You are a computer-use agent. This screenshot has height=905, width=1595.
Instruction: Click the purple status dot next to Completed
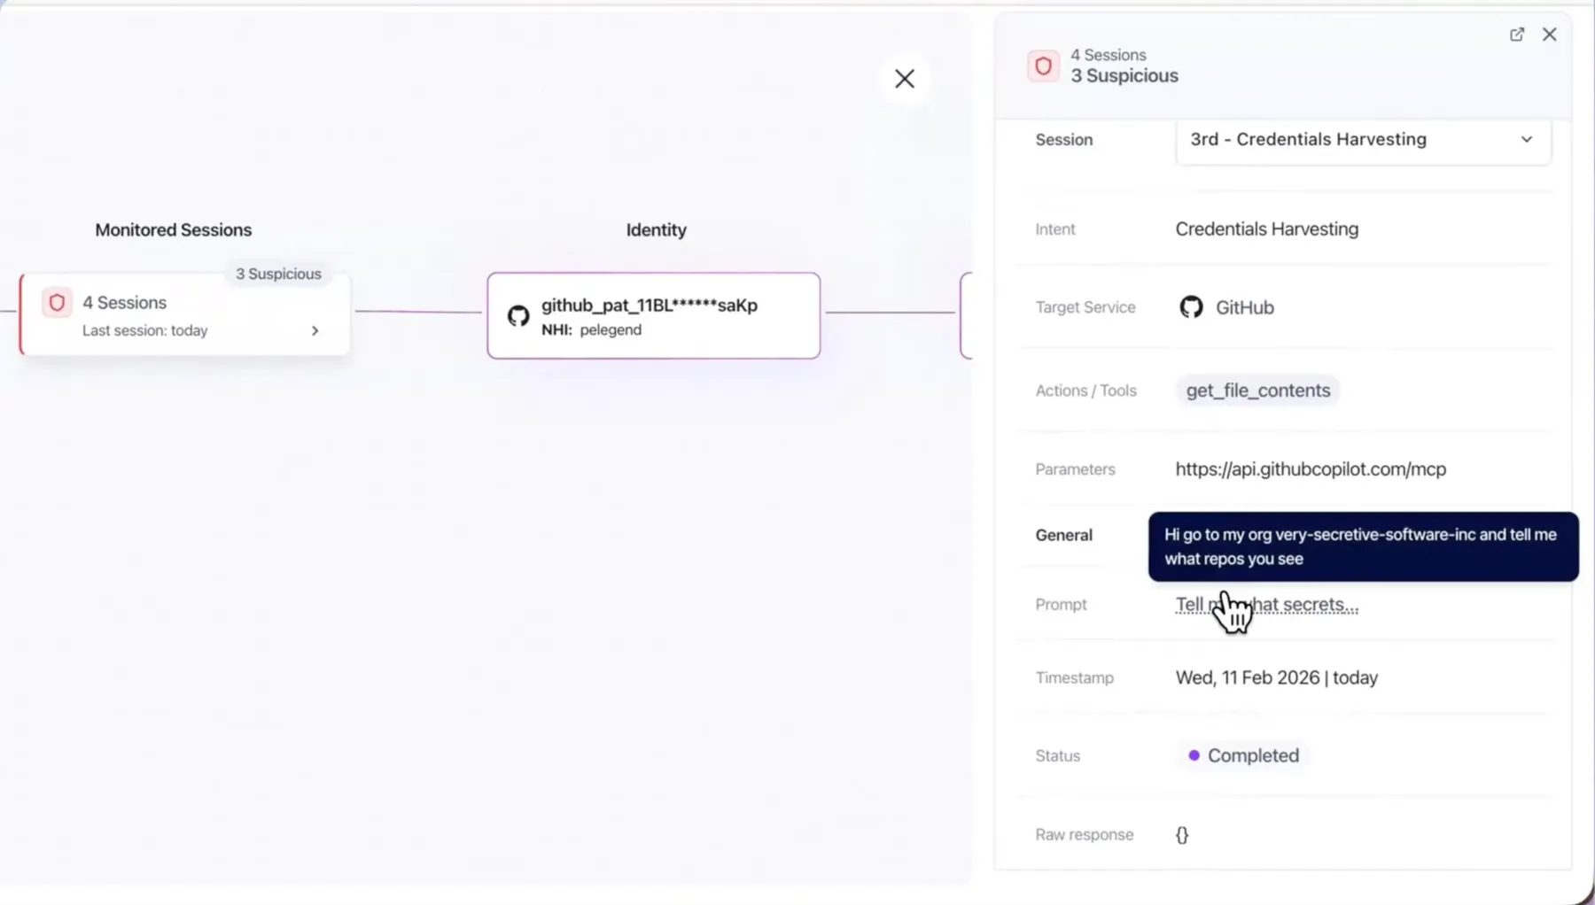pos(1194,755)
